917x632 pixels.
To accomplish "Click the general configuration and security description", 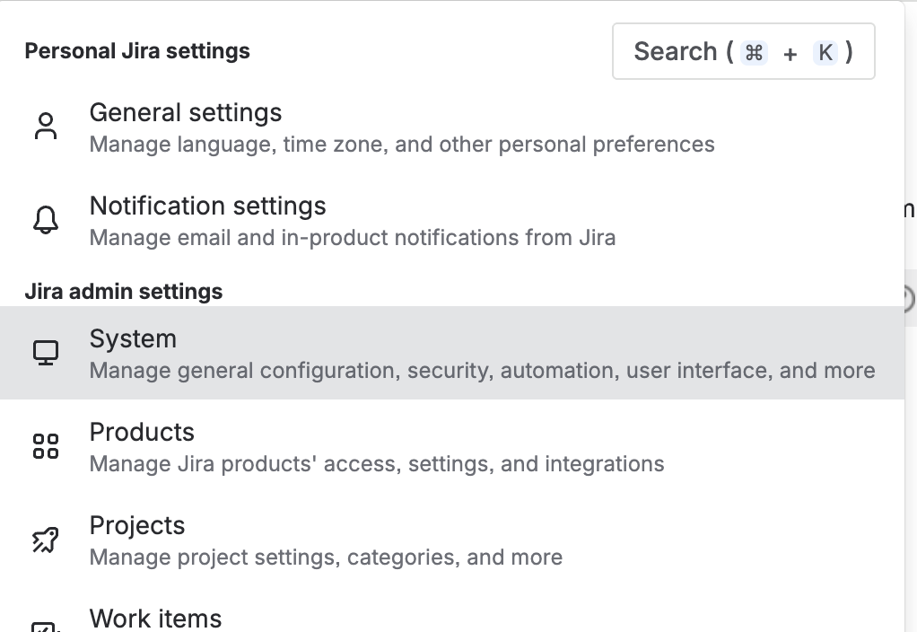I will pyautogui.click(x=482, y=371).
